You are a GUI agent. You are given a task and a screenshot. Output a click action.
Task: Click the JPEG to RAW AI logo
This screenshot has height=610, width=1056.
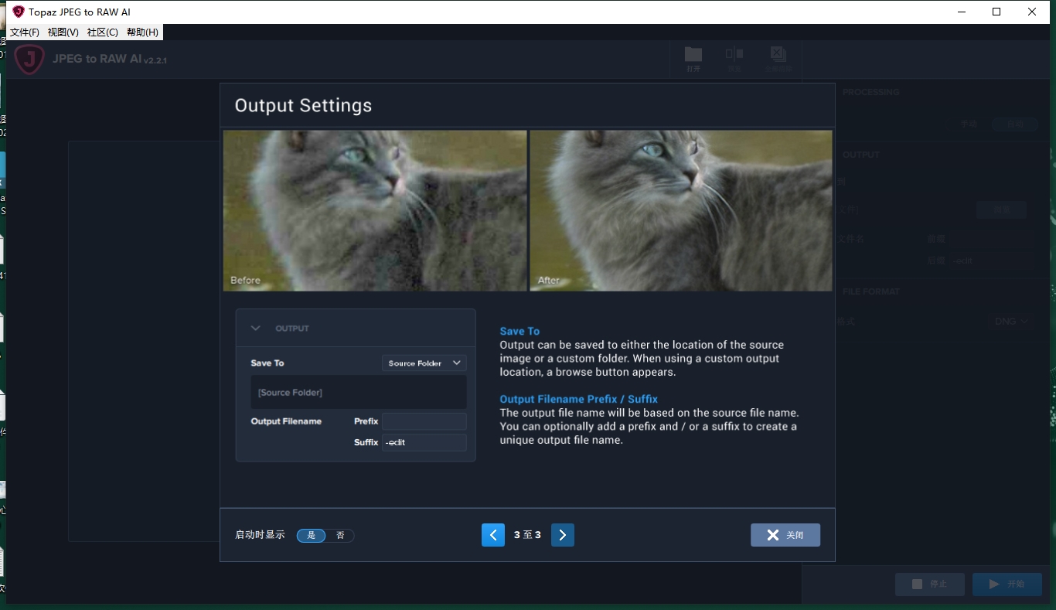coord(29,60)
